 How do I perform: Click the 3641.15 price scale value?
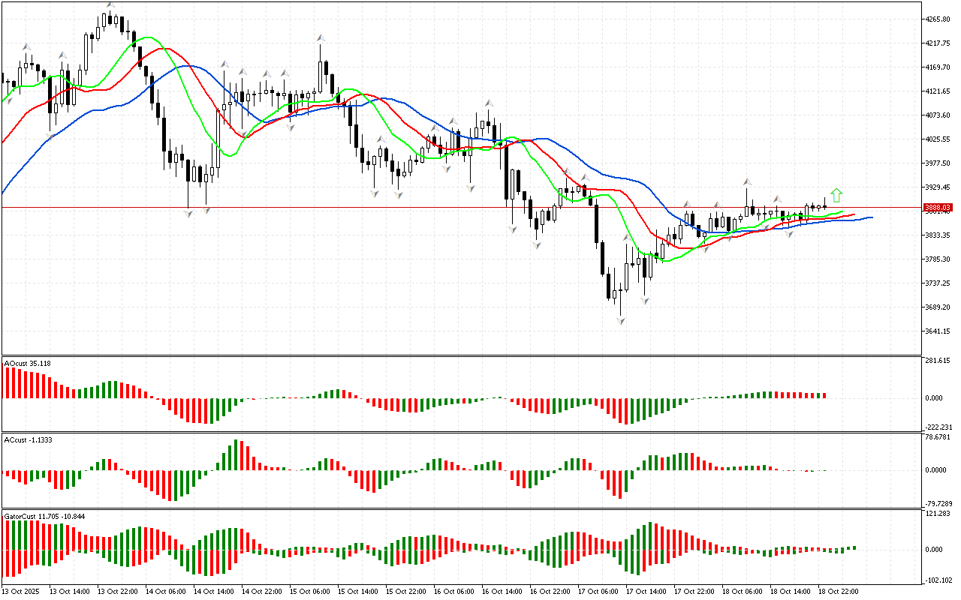pyautogui.click(x=938, y=331)
